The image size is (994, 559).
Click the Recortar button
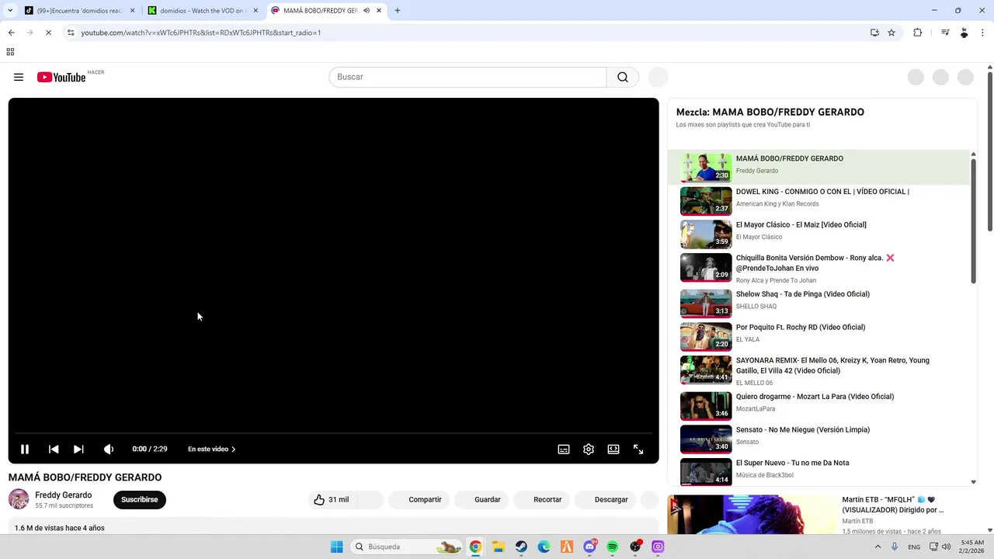547,499
